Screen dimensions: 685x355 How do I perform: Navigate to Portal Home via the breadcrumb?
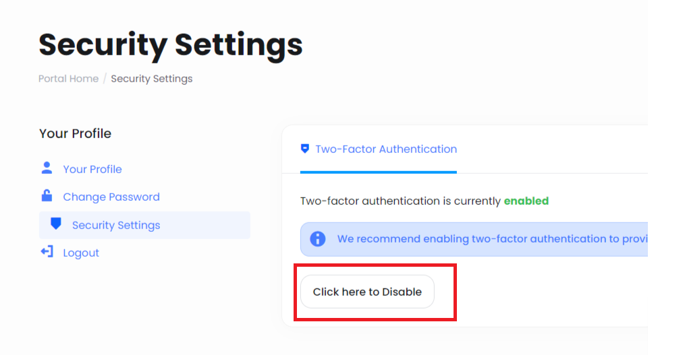coord(68,79)
